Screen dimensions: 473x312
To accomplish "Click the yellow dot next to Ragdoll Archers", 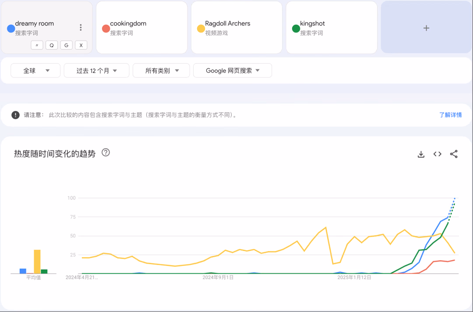I will point(201,28).
